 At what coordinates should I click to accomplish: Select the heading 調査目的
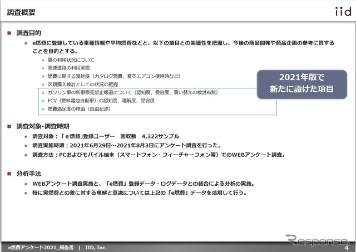coord(28,33)
